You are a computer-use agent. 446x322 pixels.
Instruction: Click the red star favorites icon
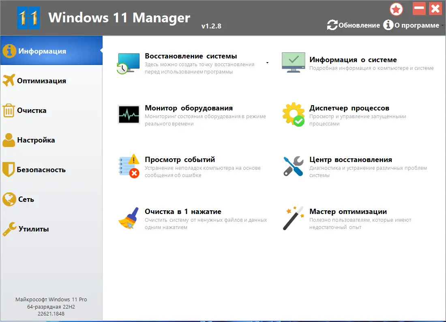[x=396, y=9]
